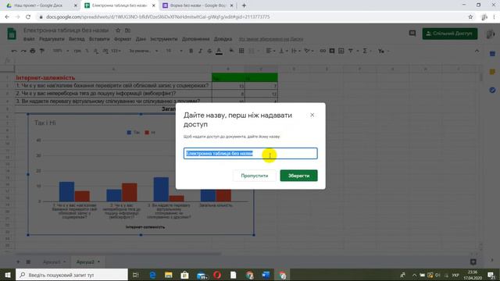Open the vertical align dropdown

(283, 51)
